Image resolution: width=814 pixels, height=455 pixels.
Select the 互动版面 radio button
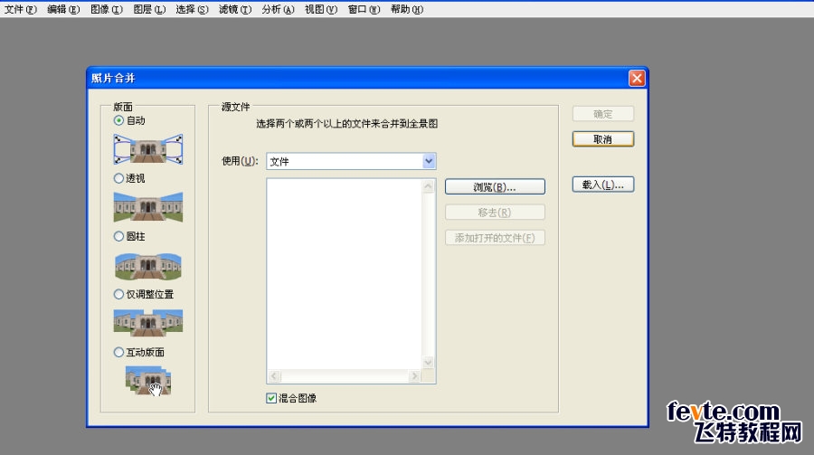(118, 352)
